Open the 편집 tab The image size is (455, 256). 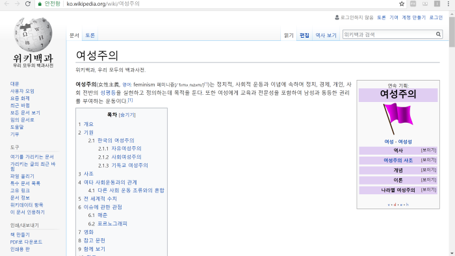pyautogui.click(x=304, y=35)
